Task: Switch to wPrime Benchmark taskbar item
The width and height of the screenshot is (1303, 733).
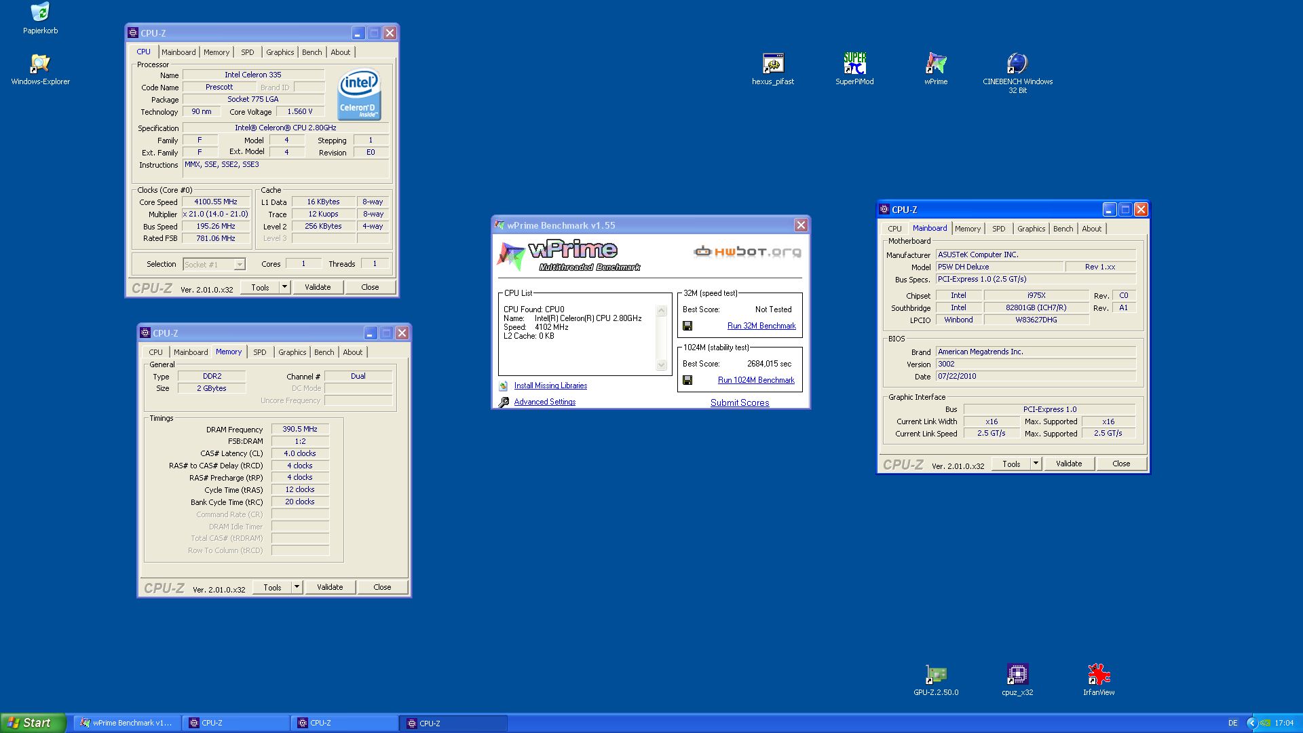Action: pyautogui.click(x=127, y=723)
